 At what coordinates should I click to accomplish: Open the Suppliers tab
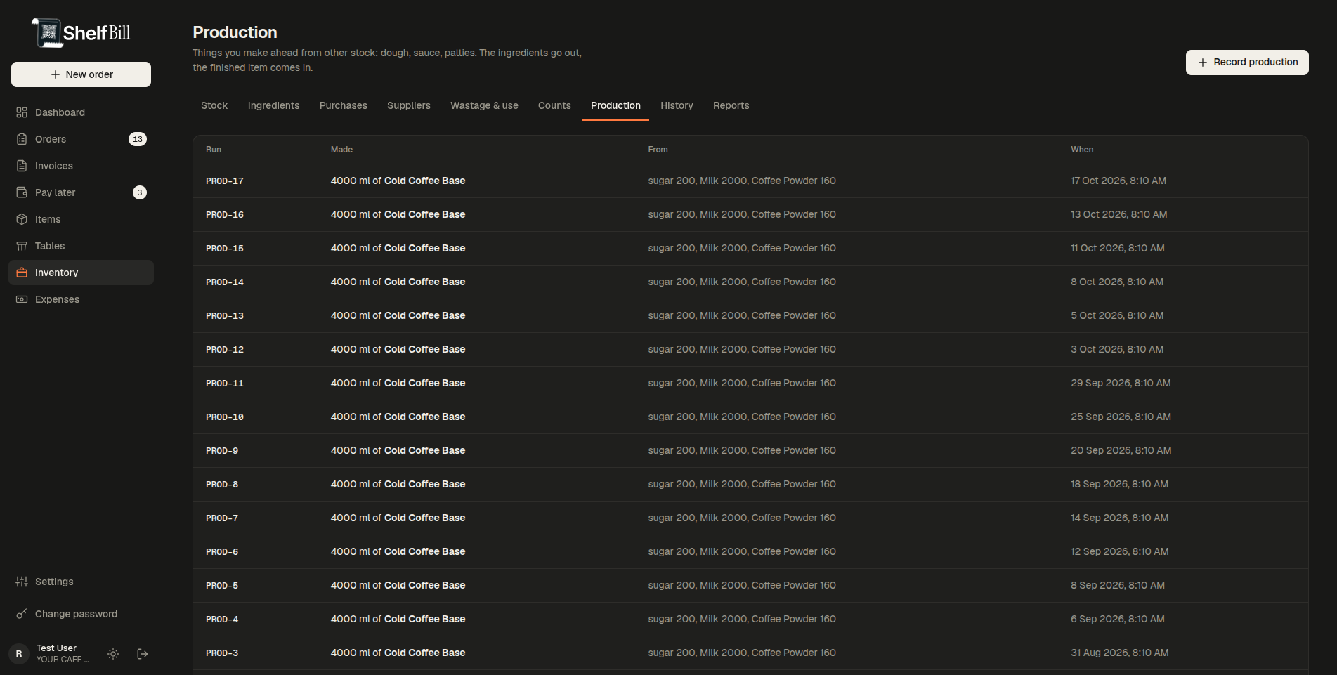(409, 105)
